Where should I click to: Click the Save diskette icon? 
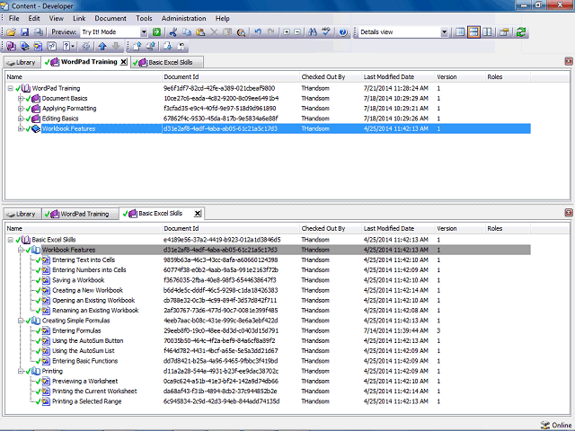(x=24, y=32)
